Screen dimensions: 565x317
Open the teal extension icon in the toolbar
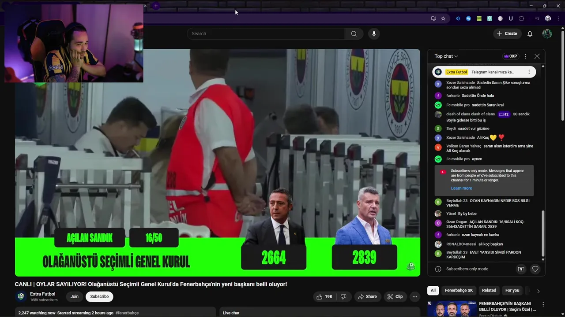click(490, 18)
